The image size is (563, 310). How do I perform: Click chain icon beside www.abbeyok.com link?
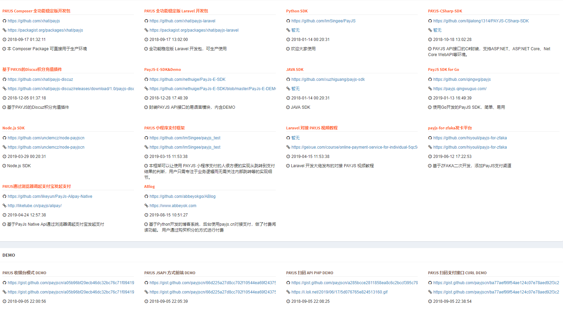pyautogui.click(x=146, y=206)
